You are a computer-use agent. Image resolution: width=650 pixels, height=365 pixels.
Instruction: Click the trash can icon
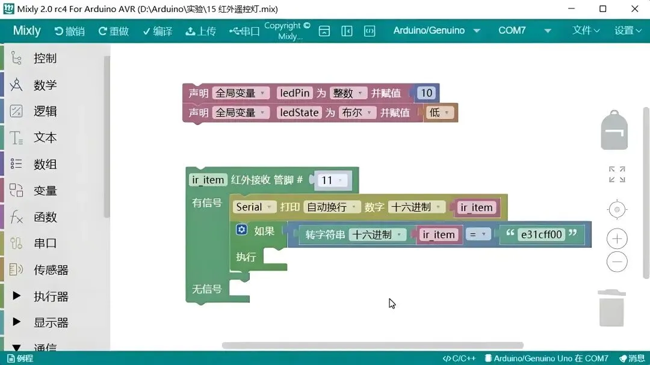pyautogui.click(x=612, y=308)
